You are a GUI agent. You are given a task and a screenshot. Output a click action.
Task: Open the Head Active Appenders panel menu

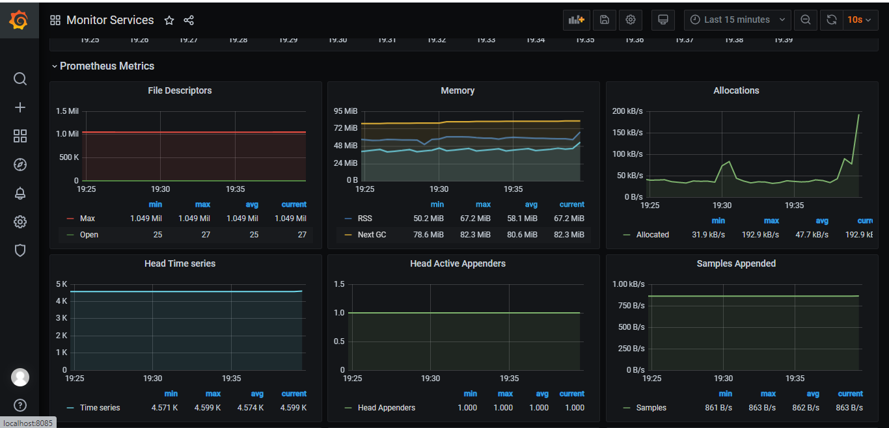[x=458, y=263]
